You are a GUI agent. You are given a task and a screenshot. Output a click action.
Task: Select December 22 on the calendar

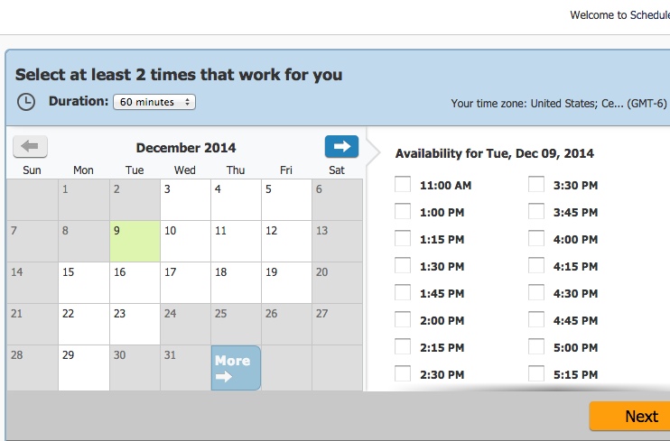pos(83,324)
